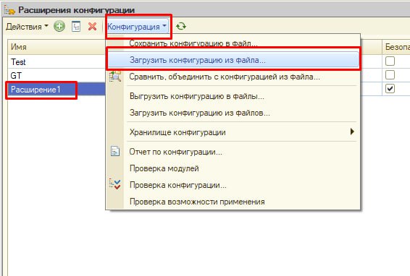Toggle the safe mode checkbox for GT
Image resolution: width=410 pixels, height=276 pixels.
[390, 75]
